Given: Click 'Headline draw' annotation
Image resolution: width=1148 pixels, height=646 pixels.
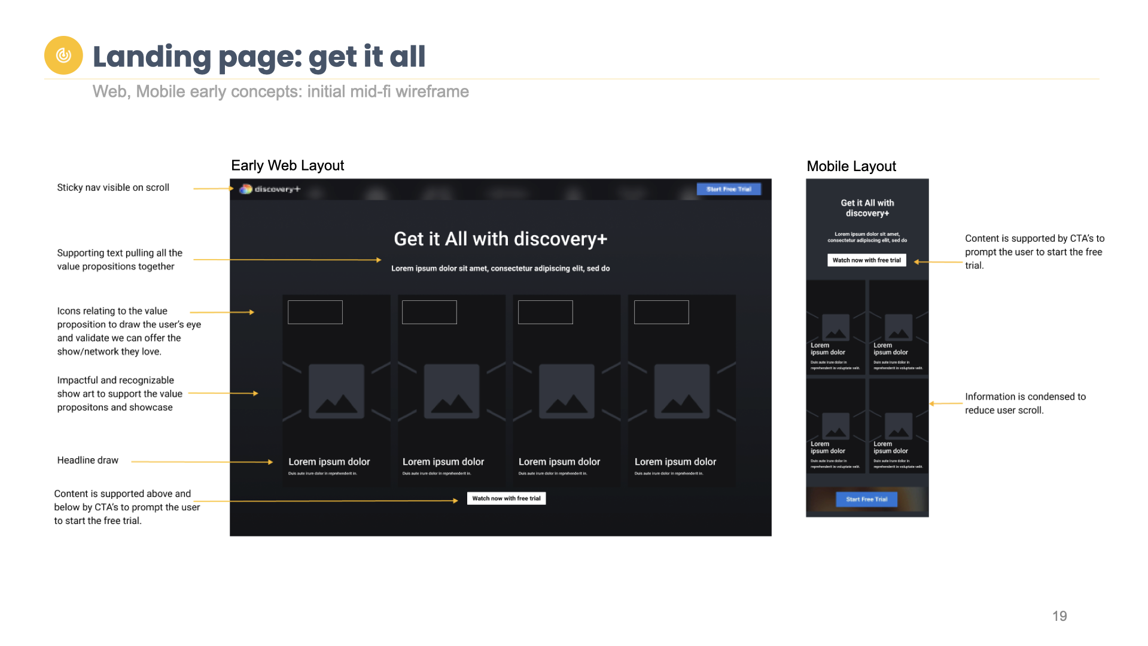Looking at the screenshot, I should (x=88, y=461).
